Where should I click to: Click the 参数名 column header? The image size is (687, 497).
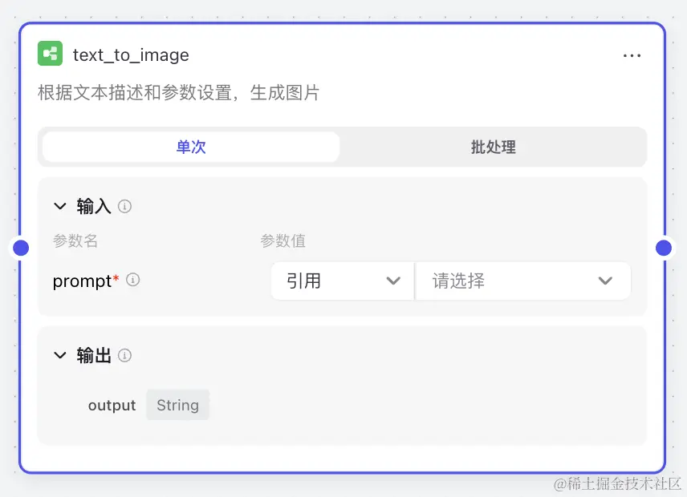[x=75, y=240]
